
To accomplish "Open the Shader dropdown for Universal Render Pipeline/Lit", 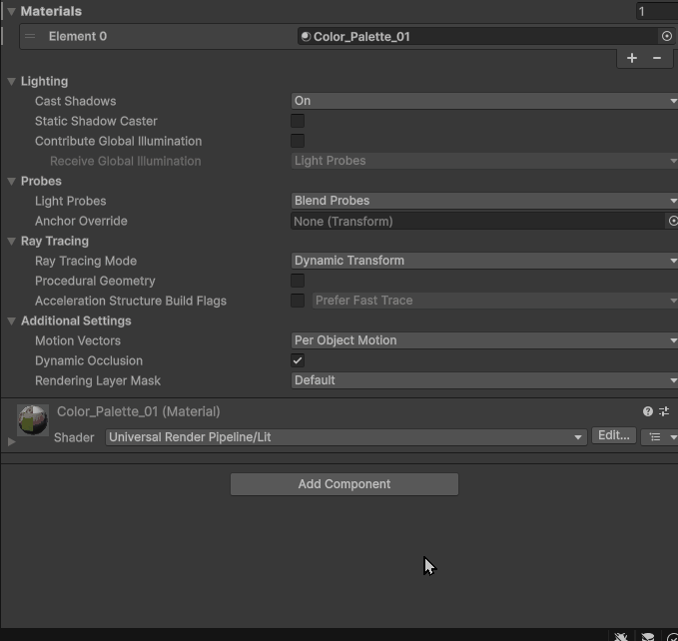I will click(x=345, y=437).
